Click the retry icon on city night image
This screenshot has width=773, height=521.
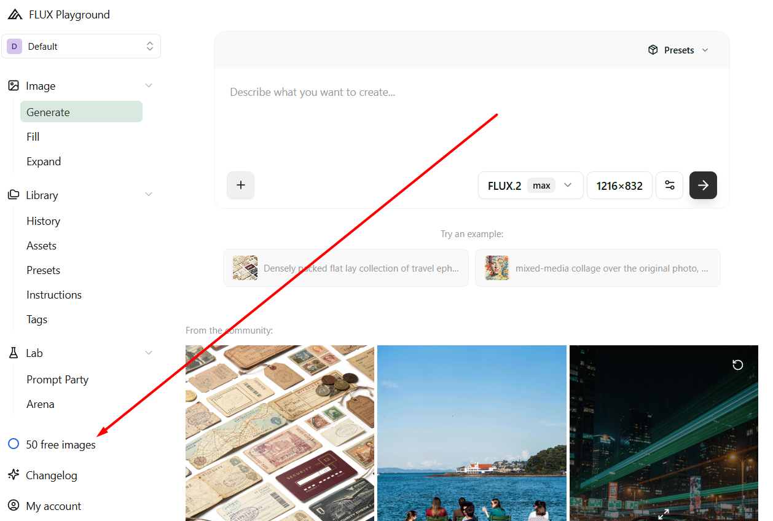coord(737,365)
